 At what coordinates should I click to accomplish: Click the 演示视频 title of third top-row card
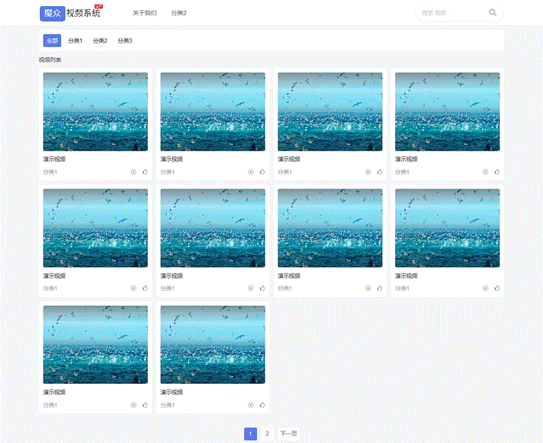288,159
